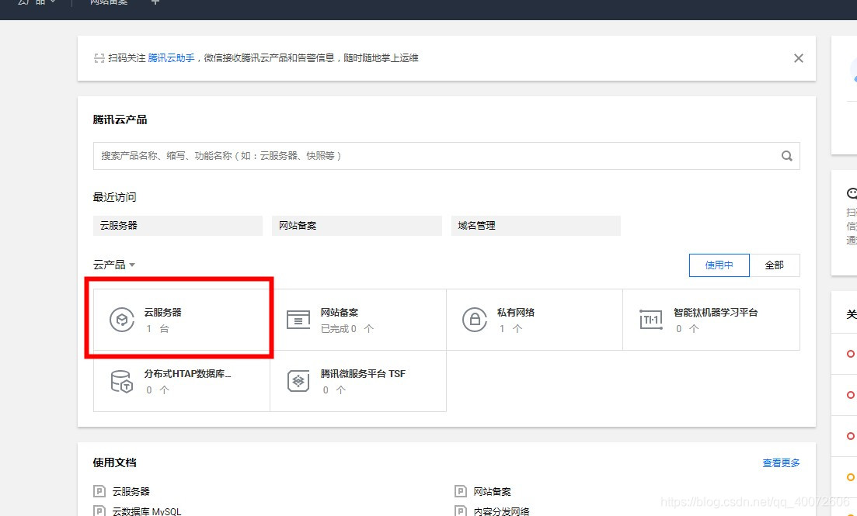Open 云服务器 under 最近访问
The height and width of the screenshot is (516, 857).
[178, 226]
